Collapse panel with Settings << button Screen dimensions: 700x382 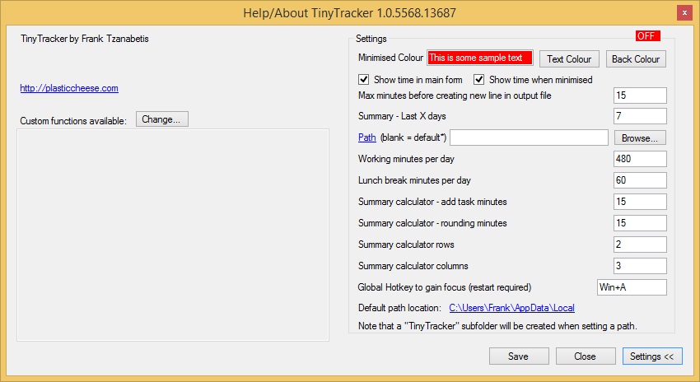[652, 356]
